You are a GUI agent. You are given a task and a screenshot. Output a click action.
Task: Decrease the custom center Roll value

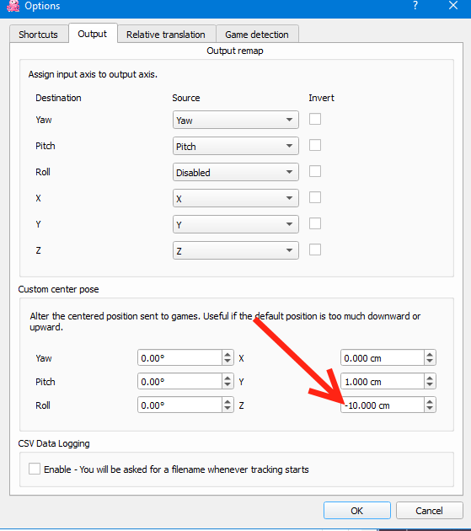[227, 409]
